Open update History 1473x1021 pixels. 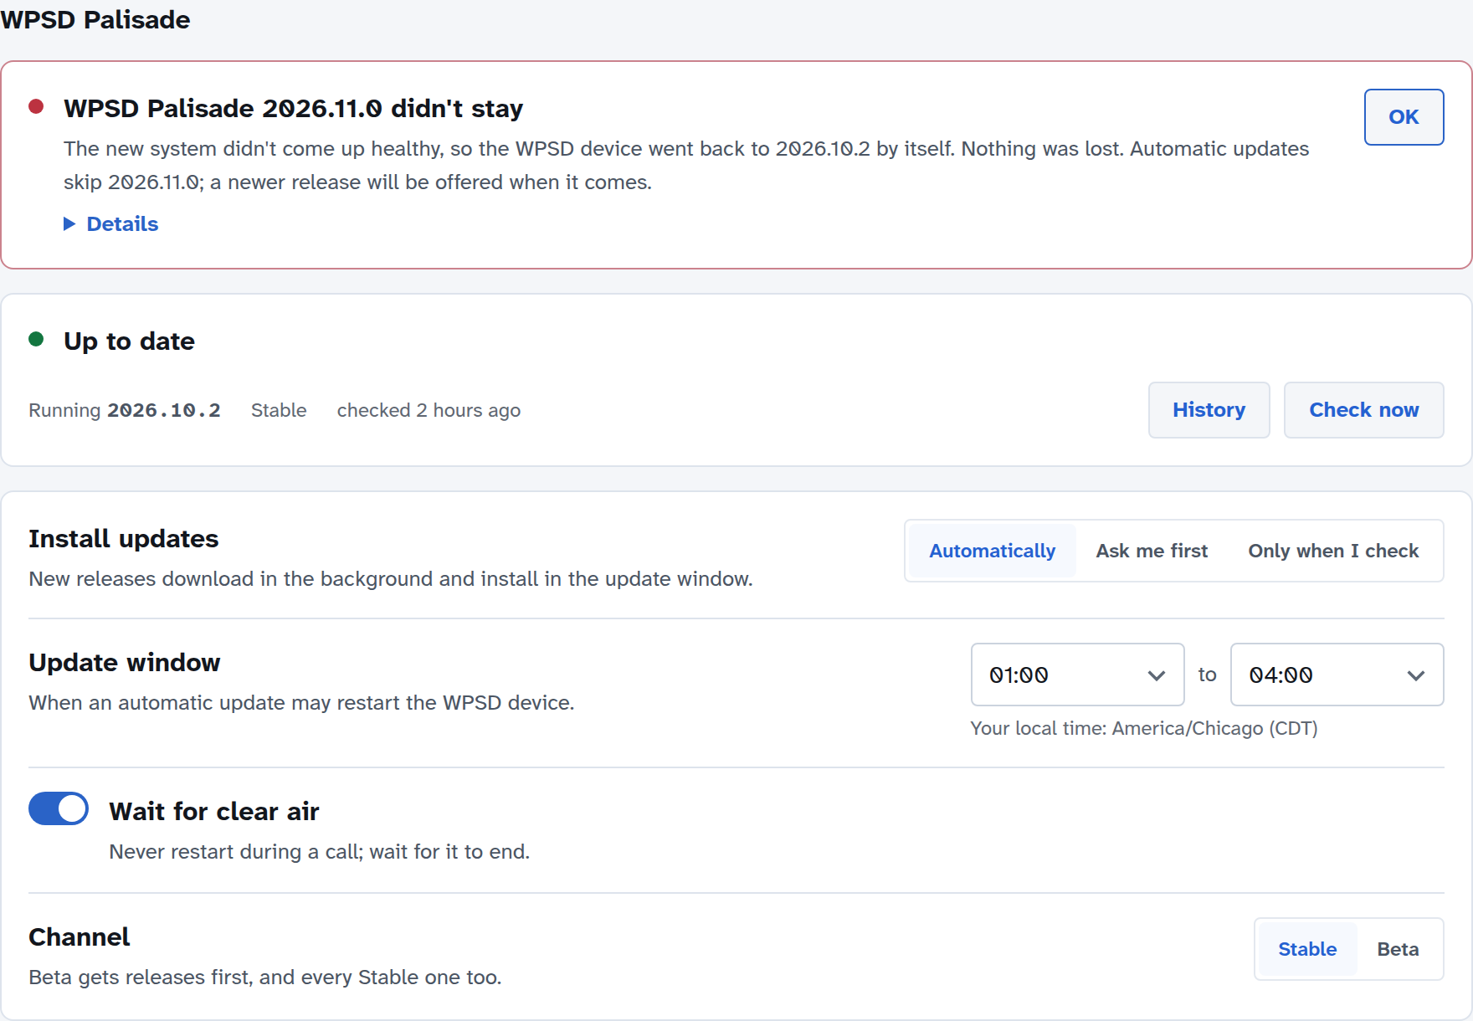coord(1209,410)
